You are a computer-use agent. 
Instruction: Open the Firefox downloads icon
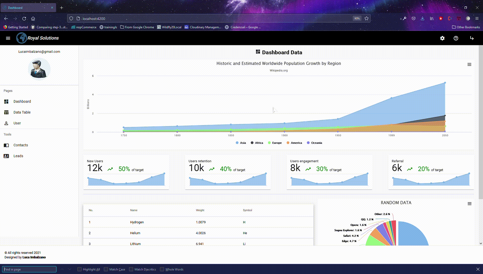(423, 18)
